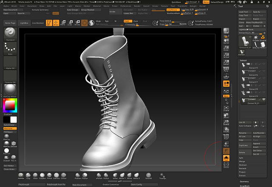Screen dimensions: 272x187
Task: Click the Move transform icon
Action: point(63,23)
